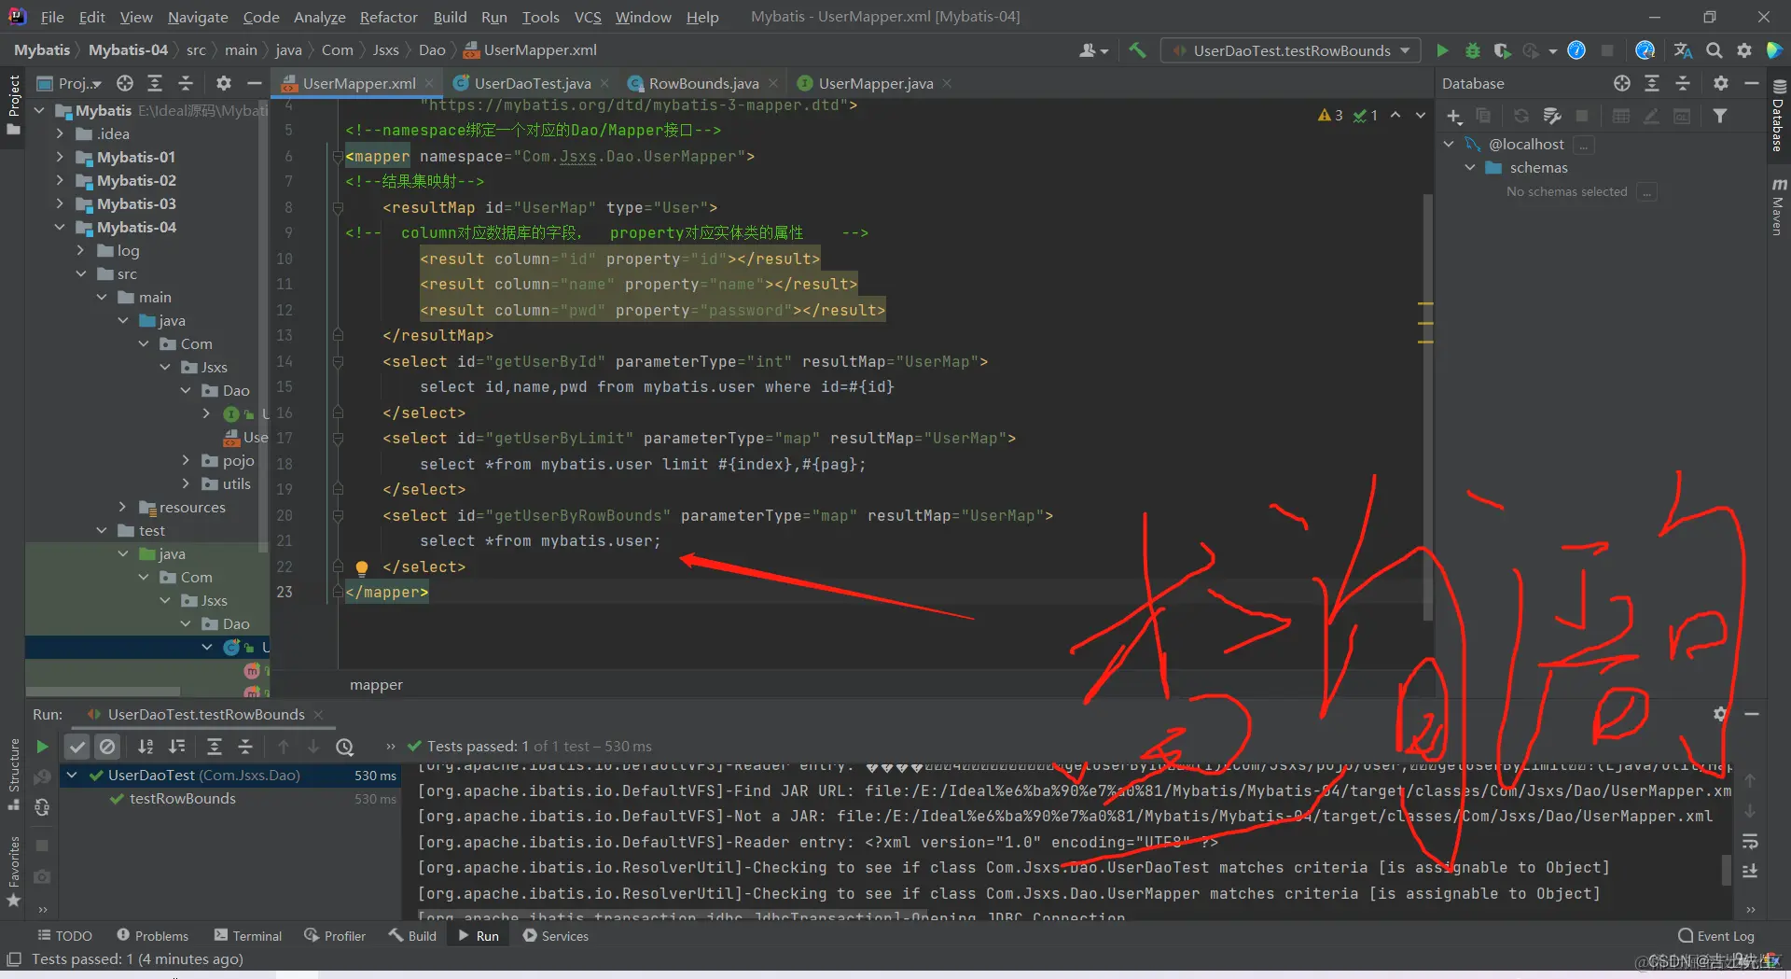This screenshot has height=979, width=1791.
Task: Open the Refactor menu
Action: pyautogui.click(x=388, y=17)
